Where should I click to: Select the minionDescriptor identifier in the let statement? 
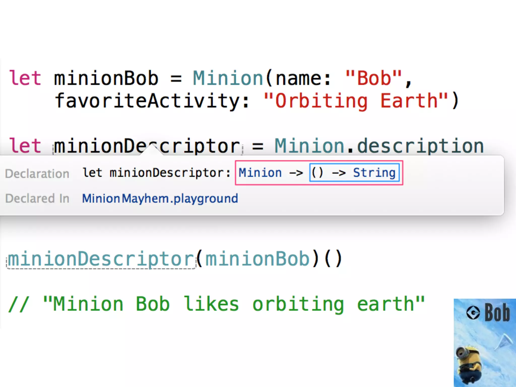pyautogui.click(x=147, y=146)
